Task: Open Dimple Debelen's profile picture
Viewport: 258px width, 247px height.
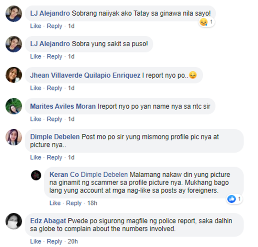Action: (x=14, y=137)
